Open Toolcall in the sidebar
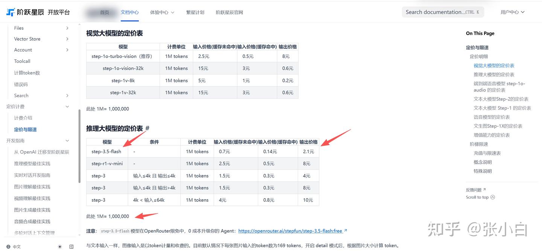This screenshot has width=542, height=251. pos(22,61)
